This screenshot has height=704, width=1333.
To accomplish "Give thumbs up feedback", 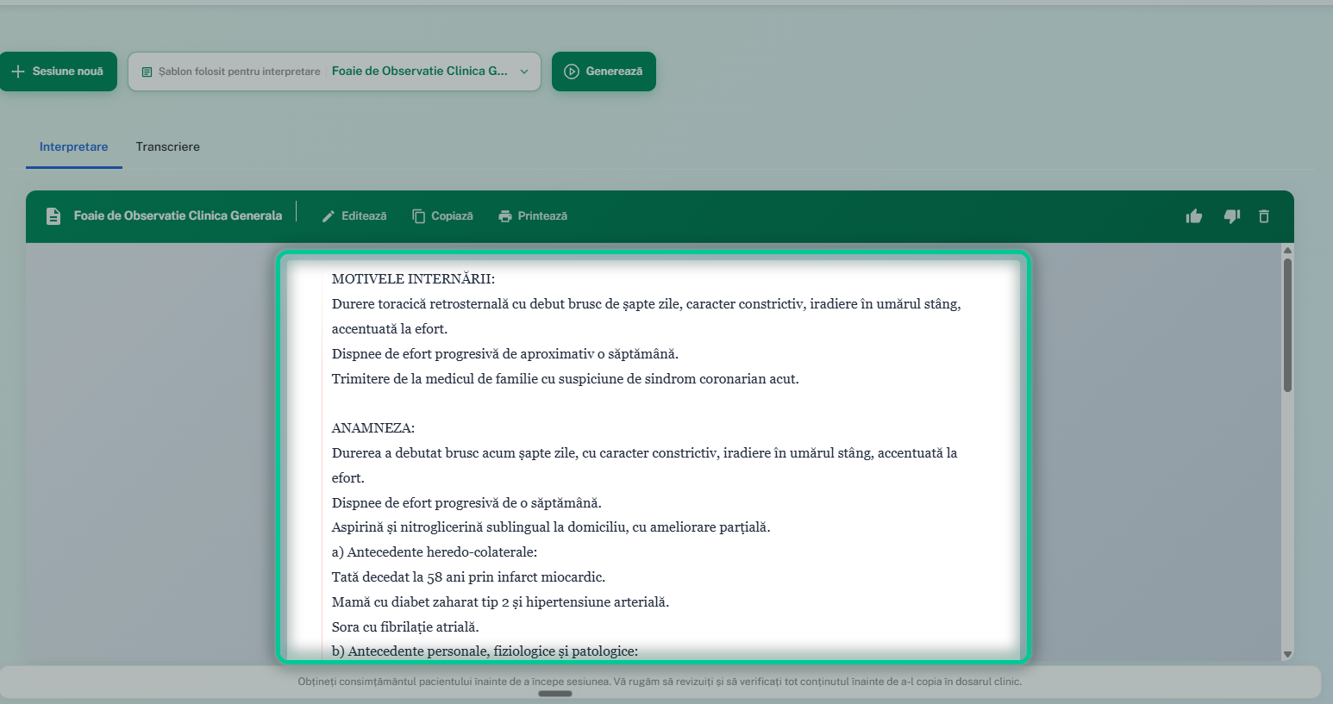I will [1194, 216].
